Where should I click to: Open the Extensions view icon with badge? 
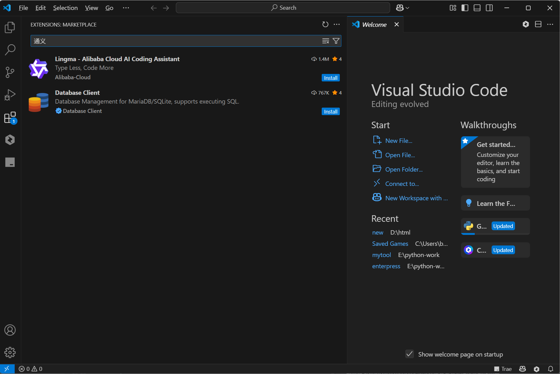[x=10, y=118]
